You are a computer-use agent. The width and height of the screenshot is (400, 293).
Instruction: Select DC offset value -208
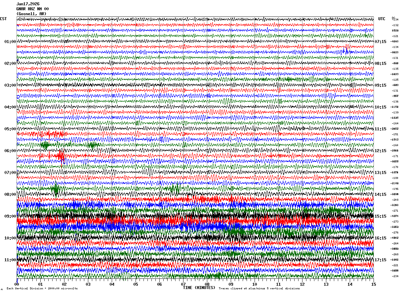coord(395,200)
